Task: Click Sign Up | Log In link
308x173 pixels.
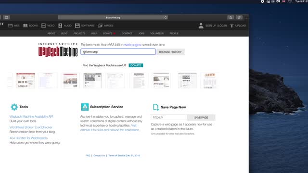Action: pos(216,25)
